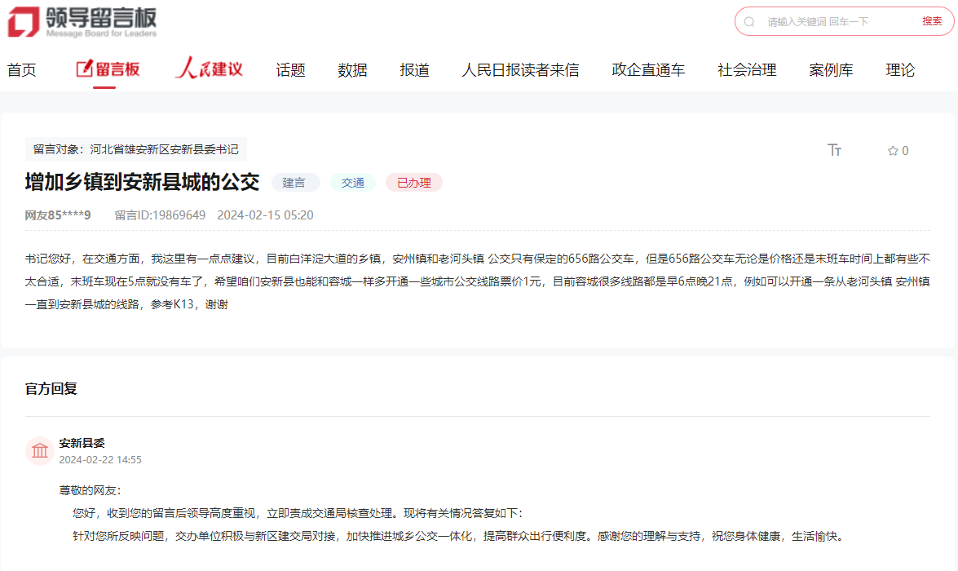
Task: Go to the 数据 section
Action: click(352, 70)
